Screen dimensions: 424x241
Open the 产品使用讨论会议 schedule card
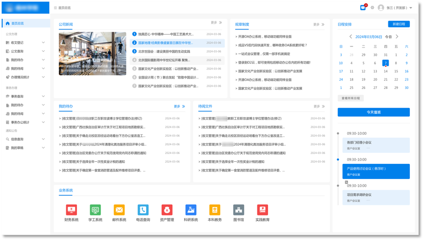pyautogui.click(x=376, y=171)
